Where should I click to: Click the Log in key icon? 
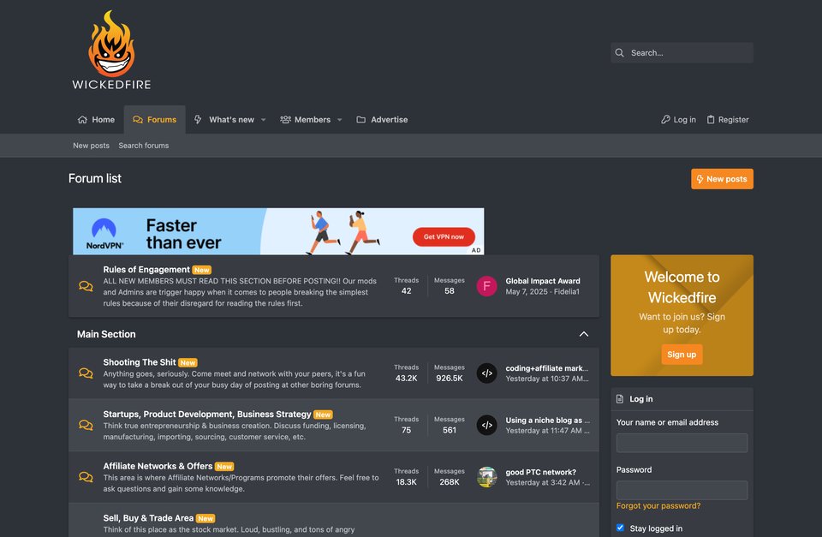click(665, 120)
